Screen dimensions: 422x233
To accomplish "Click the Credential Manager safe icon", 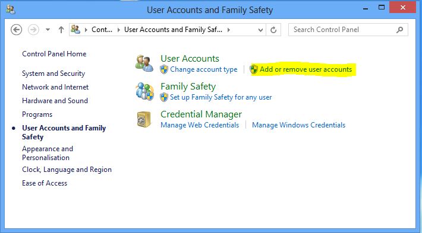I will [144, 119].
